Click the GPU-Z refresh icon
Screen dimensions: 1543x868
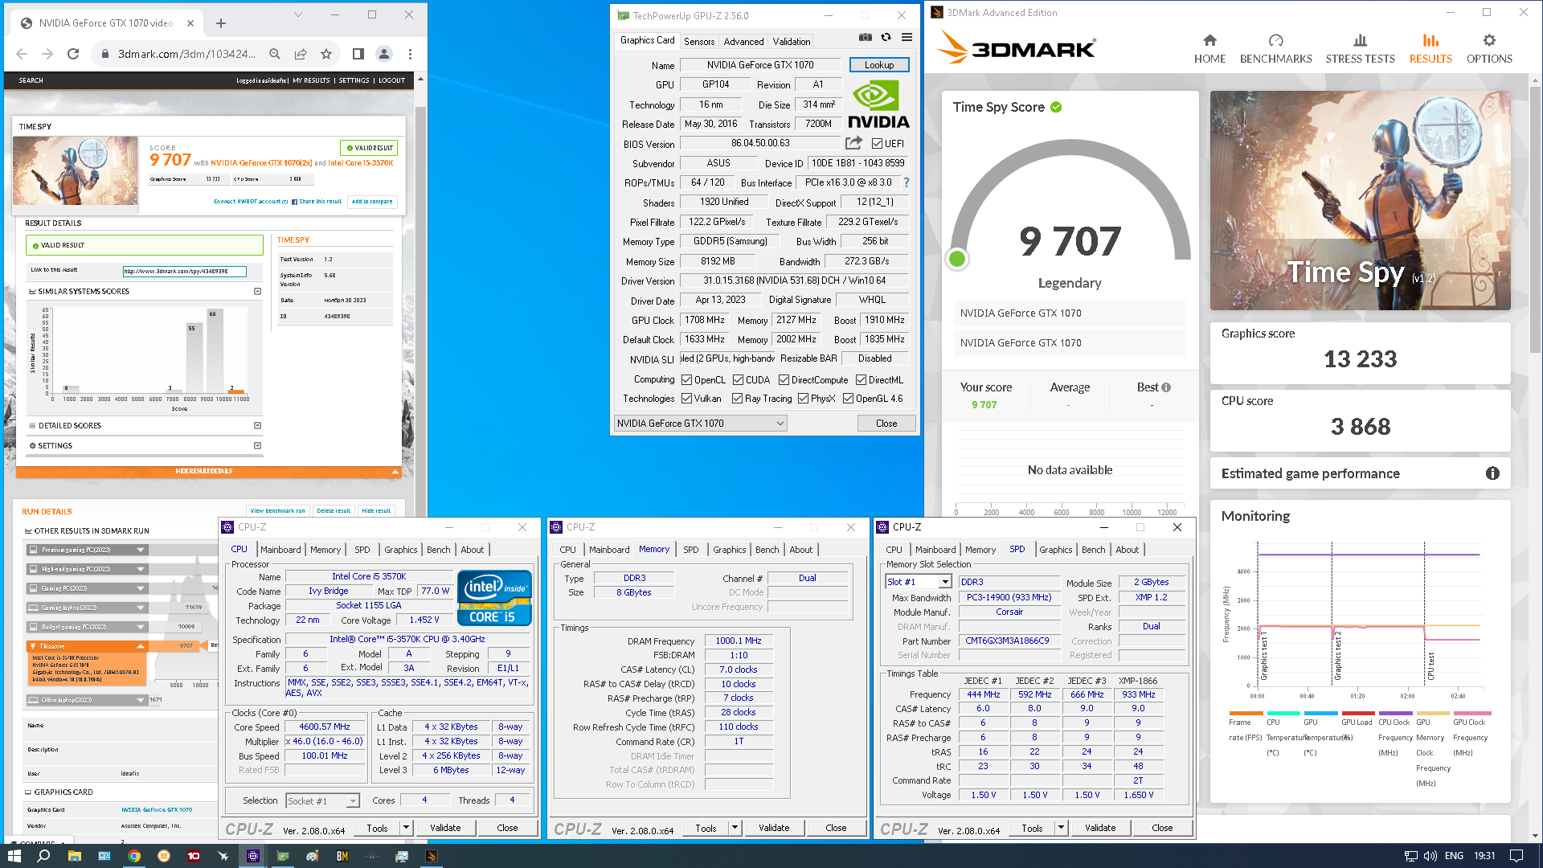tap(886, 38)
